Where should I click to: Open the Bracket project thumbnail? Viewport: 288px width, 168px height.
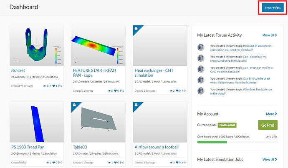(x=37, y=45)
